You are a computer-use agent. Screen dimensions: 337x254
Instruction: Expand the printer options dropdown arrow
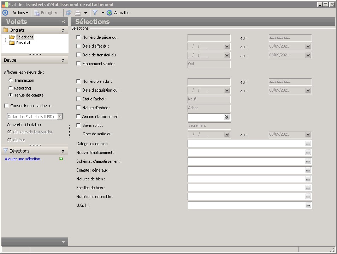[85, 13]
